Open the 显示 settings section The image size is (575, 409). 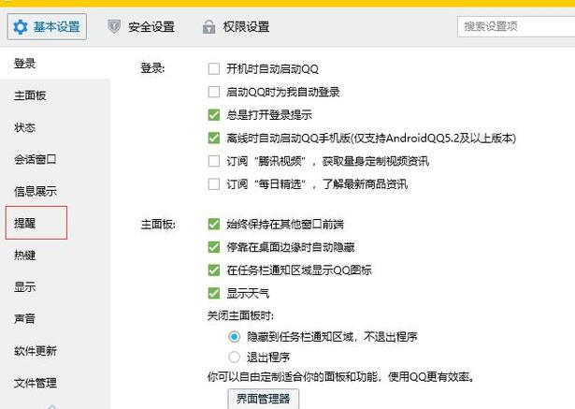pyautogui.click(x=55, y=286)
